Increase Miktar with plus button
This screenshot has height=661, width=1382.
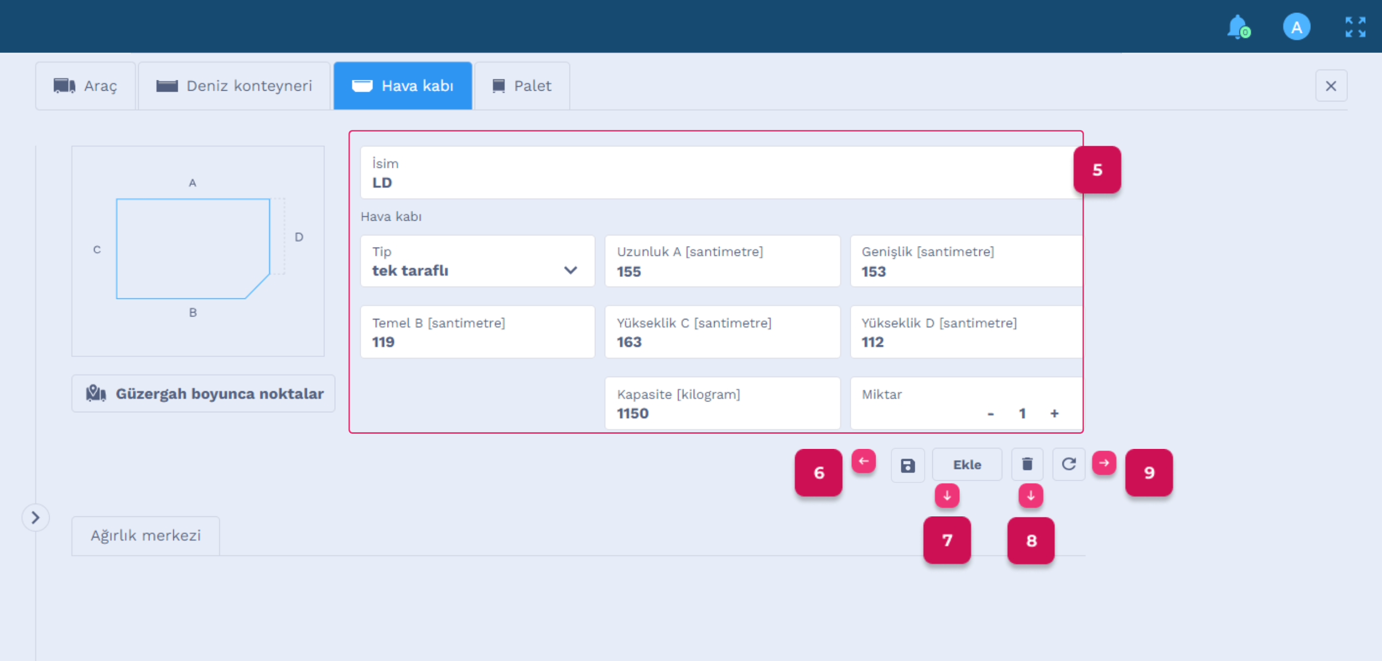[x=1054, y=413]
